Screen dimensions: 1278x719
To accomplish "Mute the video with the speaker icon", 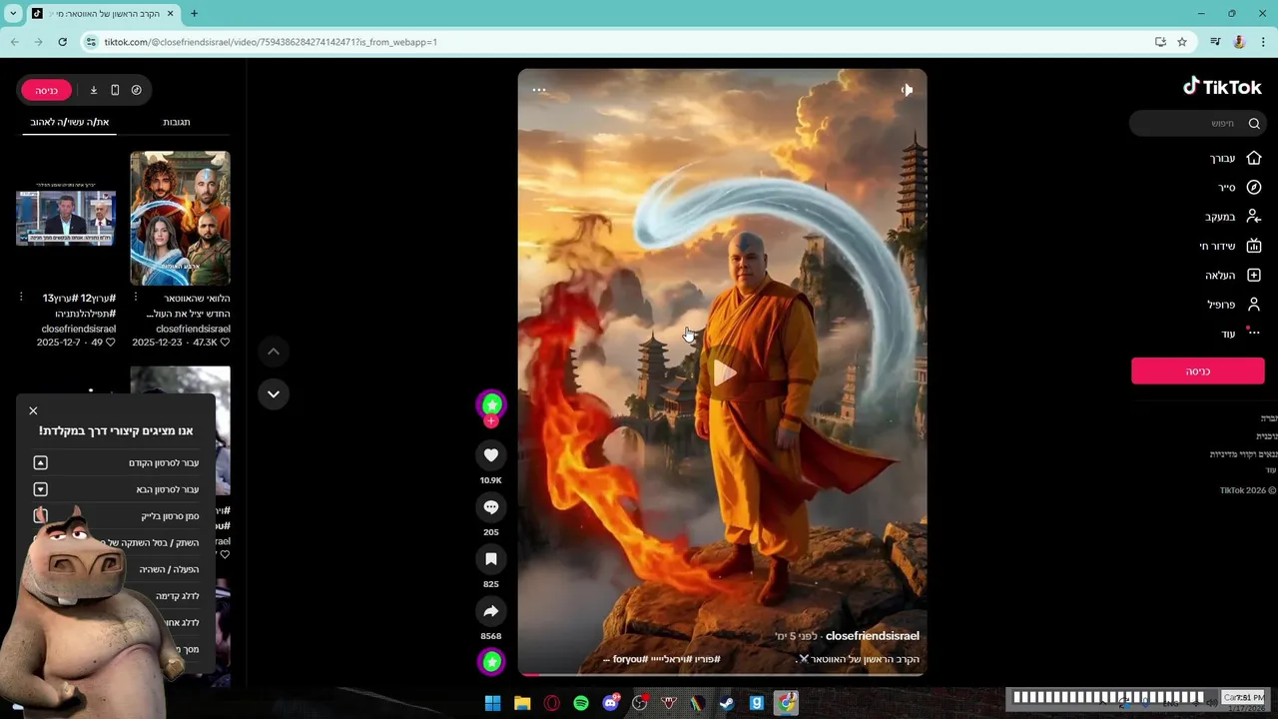I will click(x=906, y=90).
